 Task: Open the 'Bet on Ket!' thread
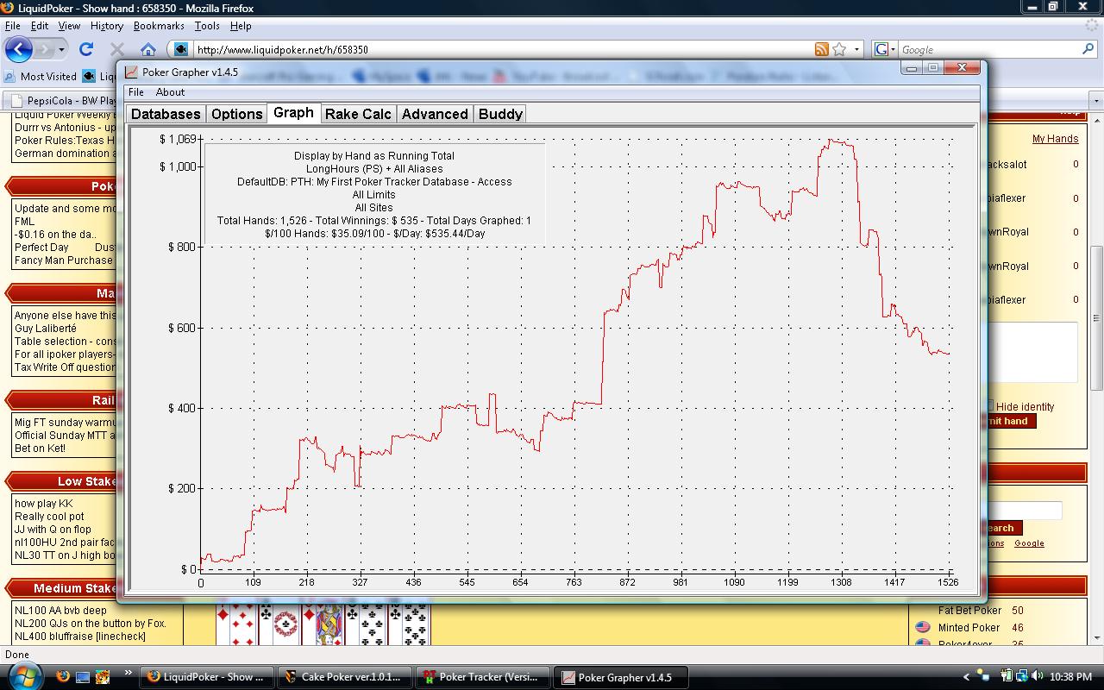(x=40, y=448)
